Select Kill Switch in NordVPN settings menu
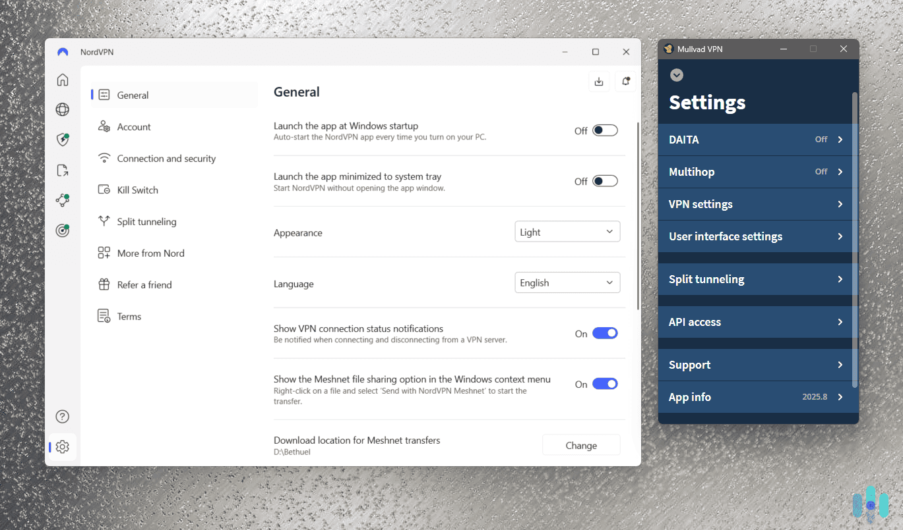 (137, 190)
